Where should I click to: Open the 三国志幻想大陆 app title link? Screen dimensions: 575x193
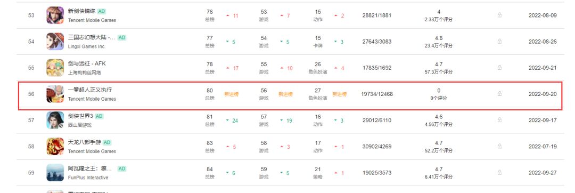(x=92, y=37)
